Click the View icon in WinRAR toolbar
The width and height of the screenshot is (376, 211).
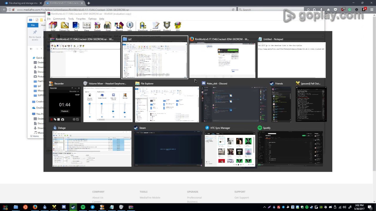coord(87,26)
